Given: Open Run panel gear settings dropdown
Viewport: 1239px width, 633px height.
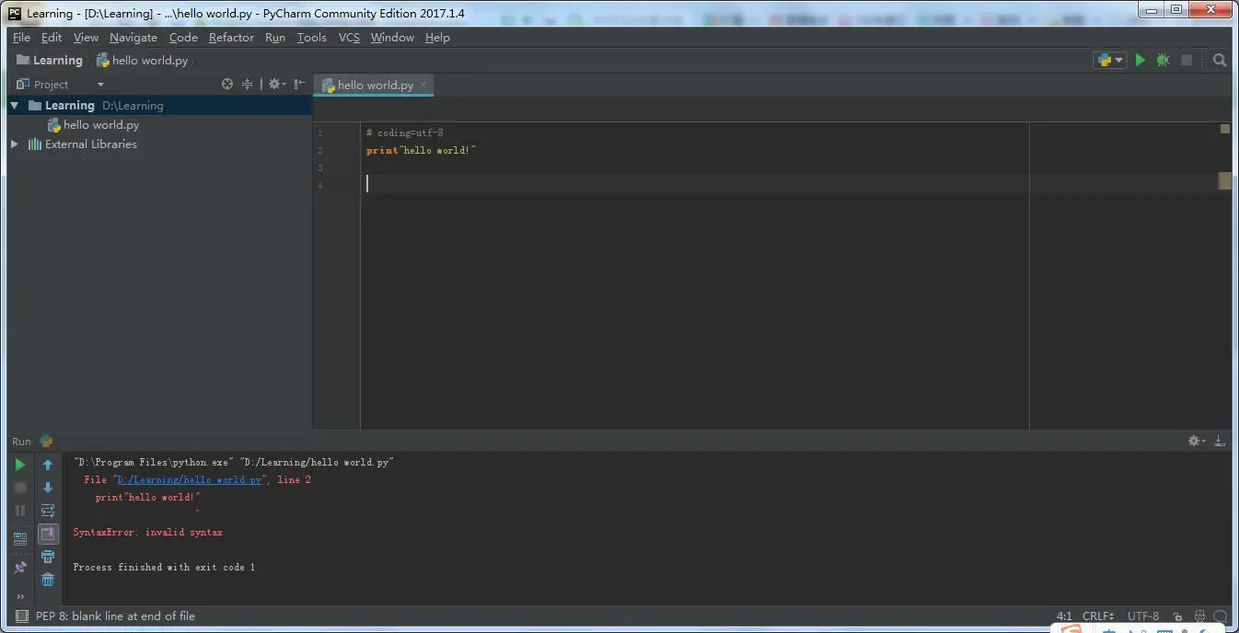Looking at the screenshot, I should click(x=1197, y=441).
